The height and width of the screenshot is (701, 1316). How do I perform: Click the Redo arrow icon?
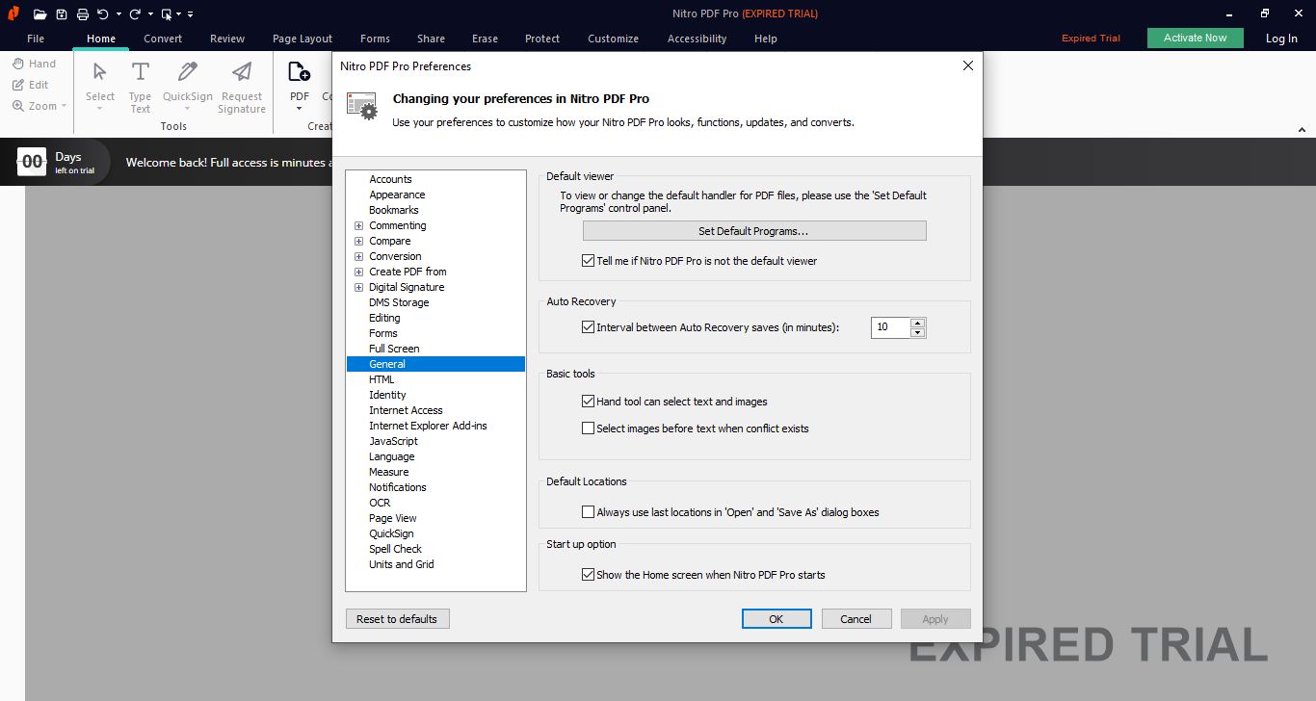click(x=134, y=13)
